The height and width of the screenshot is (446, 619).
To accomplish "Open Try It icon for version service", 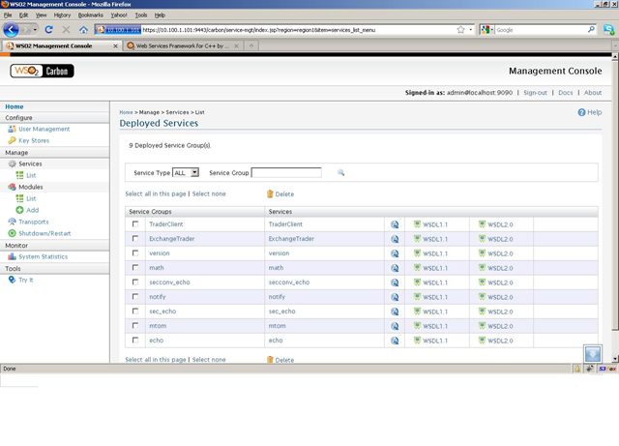I will (x=395, y=253).
